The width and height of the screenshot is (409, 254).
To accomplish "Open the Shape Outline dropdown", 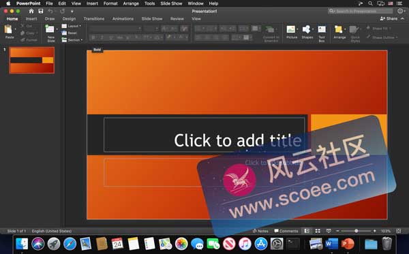I will pyautogui.click(x=382, y=37).
